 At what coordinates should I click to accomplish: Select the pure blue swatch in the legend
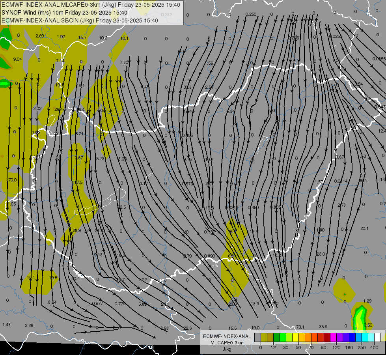(x=352, y=337)
